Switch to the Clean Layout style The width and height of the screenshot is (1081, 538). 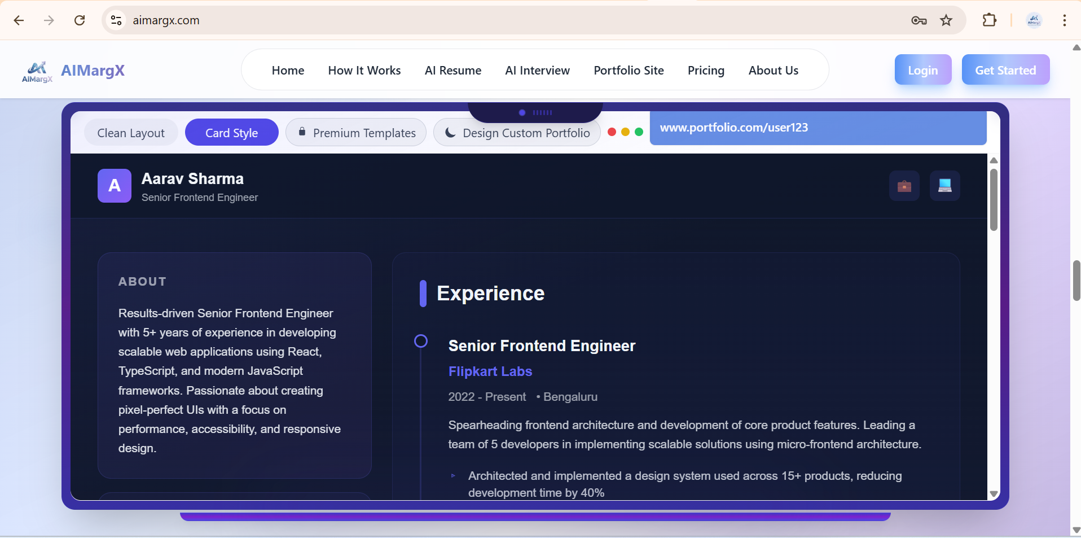pyautogui.click(x=131, y=132)
